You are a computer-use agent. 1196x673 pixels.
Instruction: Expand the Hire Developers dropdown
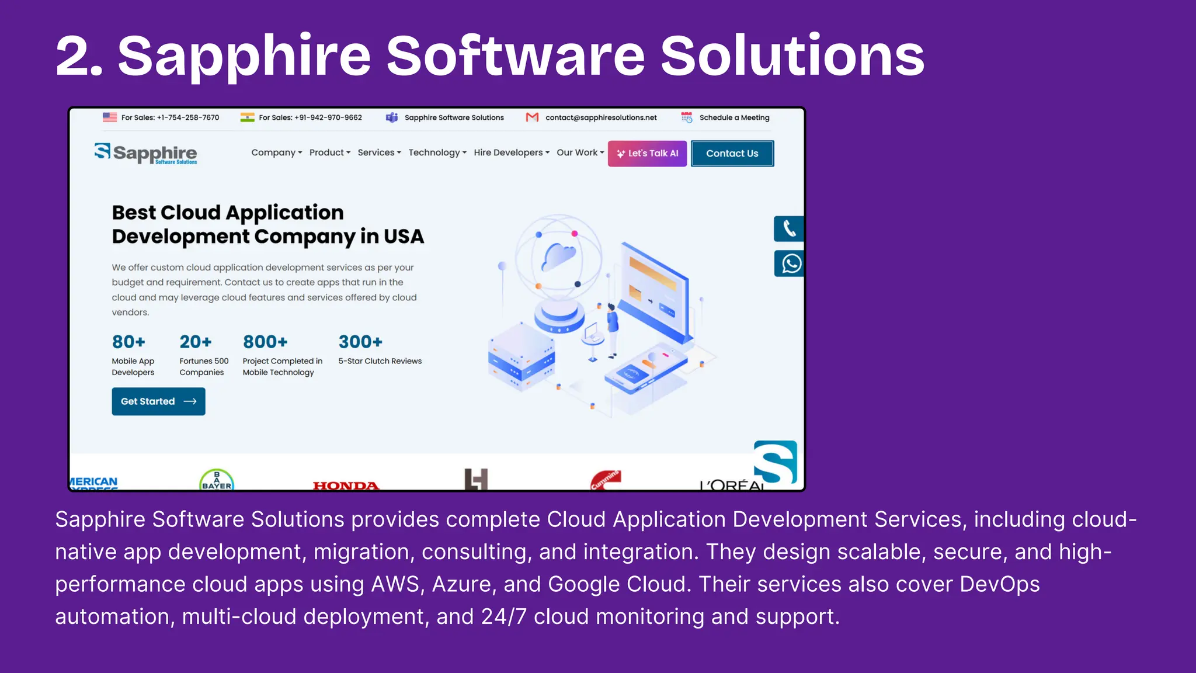pyautogui.click(x=512, y=152)
